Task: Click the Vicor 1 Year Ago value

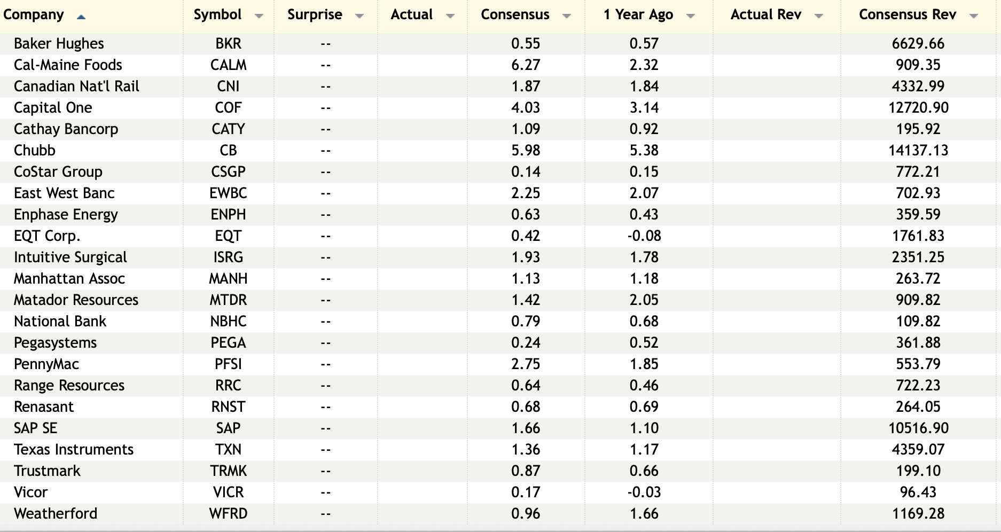Action: pyautogui.click(x=644, y=492)
